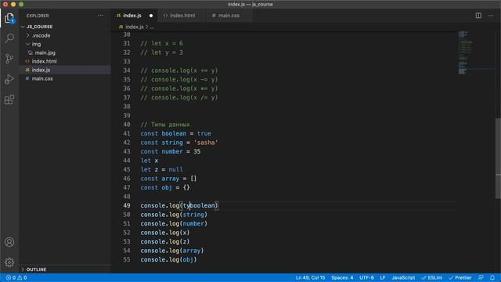The height and width of the screenshot is (282, 501).
Task: Click the '// Типы данных' comment
Action: (165, 125)
